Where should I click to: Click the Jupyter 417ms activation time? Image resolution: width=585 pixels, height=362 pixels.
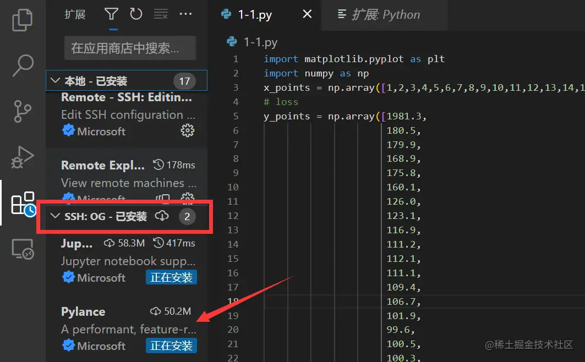point(174,243)
